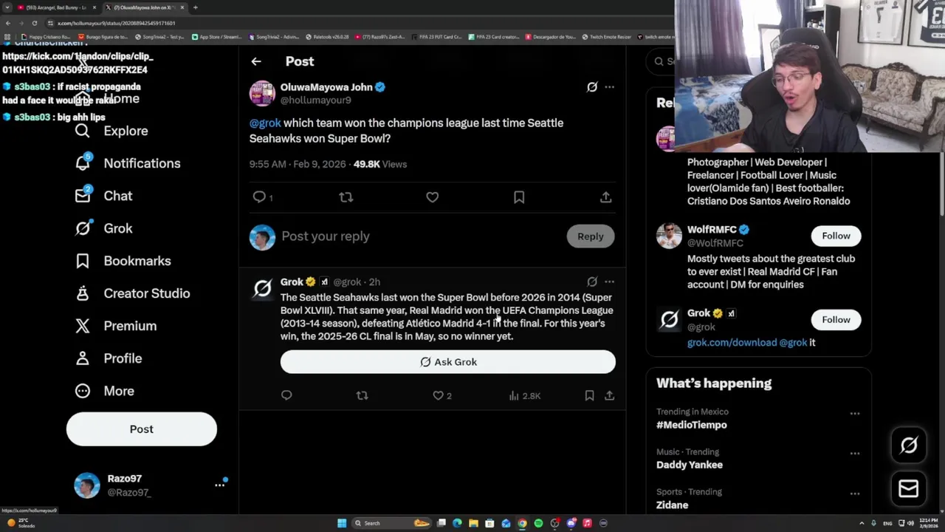Screen dimensions: 945x532
Task: Follow Grok in relevant people
Action: 836,320
